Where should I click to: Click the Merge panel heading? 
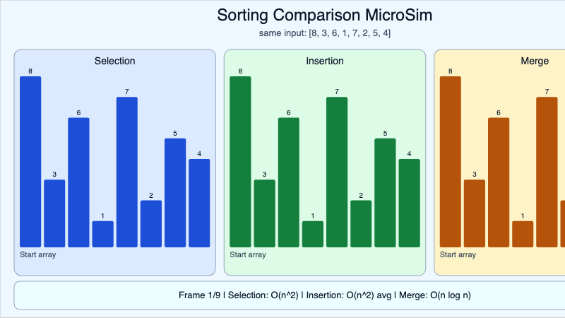pyautogui.click(x=534, y=61)
